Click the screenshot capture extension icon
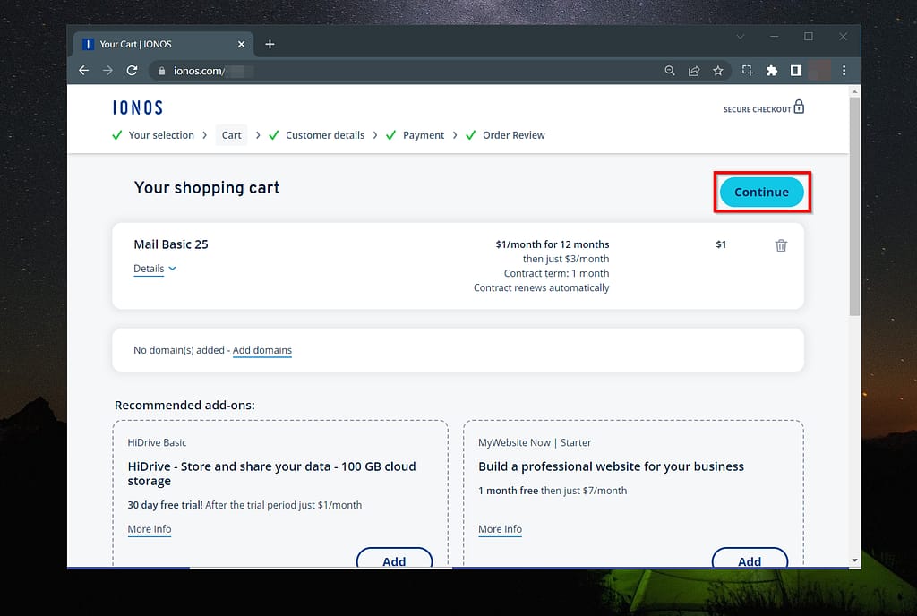917x616 pixels. pos(748,71)
